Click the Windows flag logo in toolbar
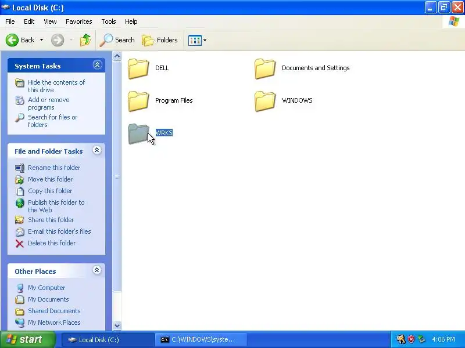The height and width of the screenshot is (348, 465). click(454, 21)
